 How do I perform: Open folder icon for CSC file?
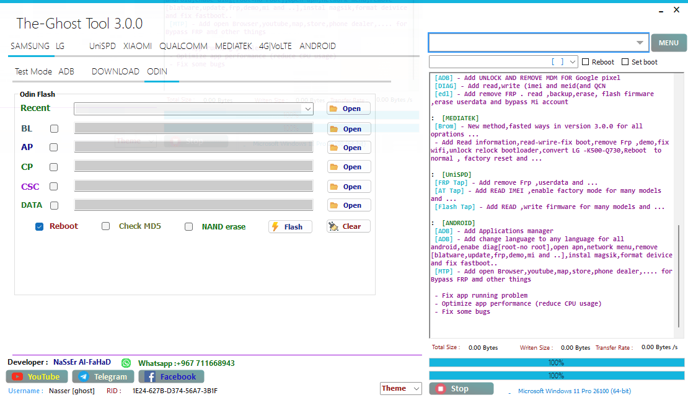click(333, 187)
